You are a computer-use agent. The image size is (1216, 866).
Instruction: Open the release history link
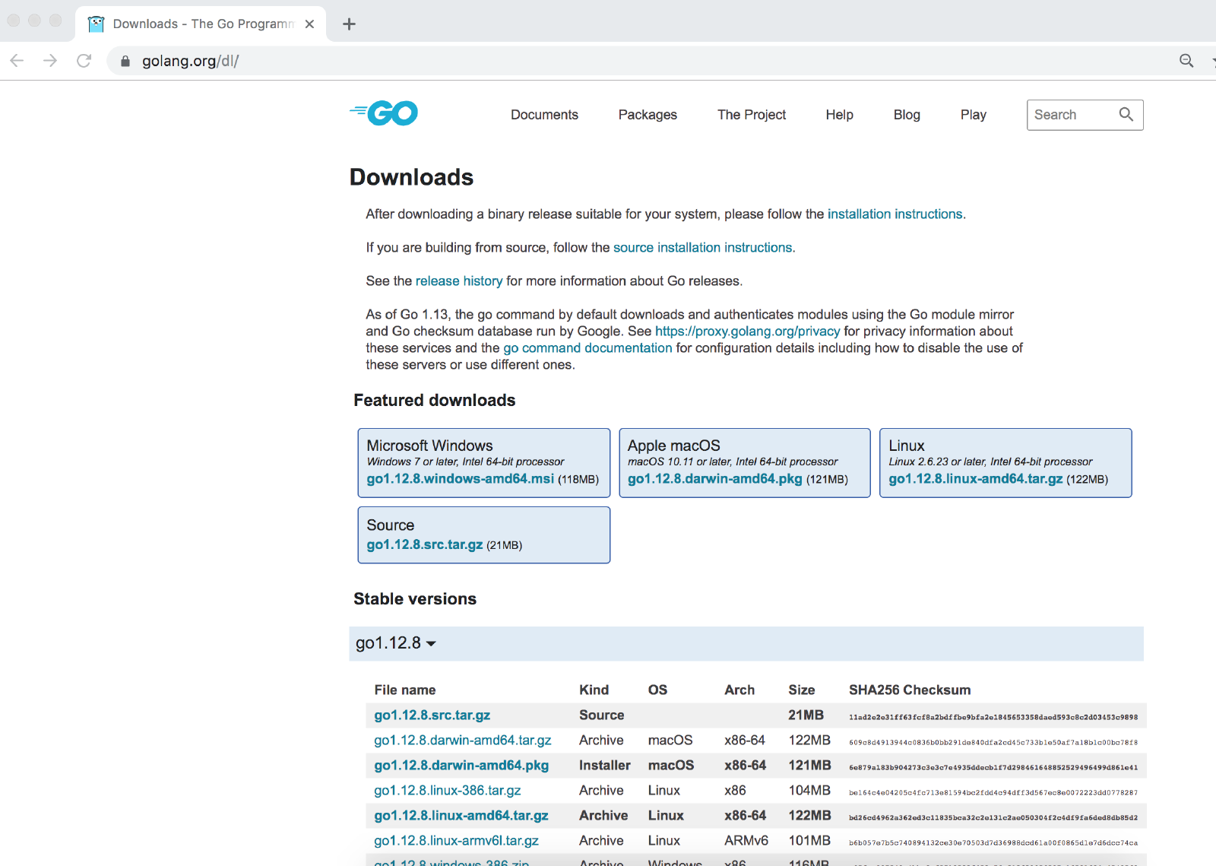459,281
